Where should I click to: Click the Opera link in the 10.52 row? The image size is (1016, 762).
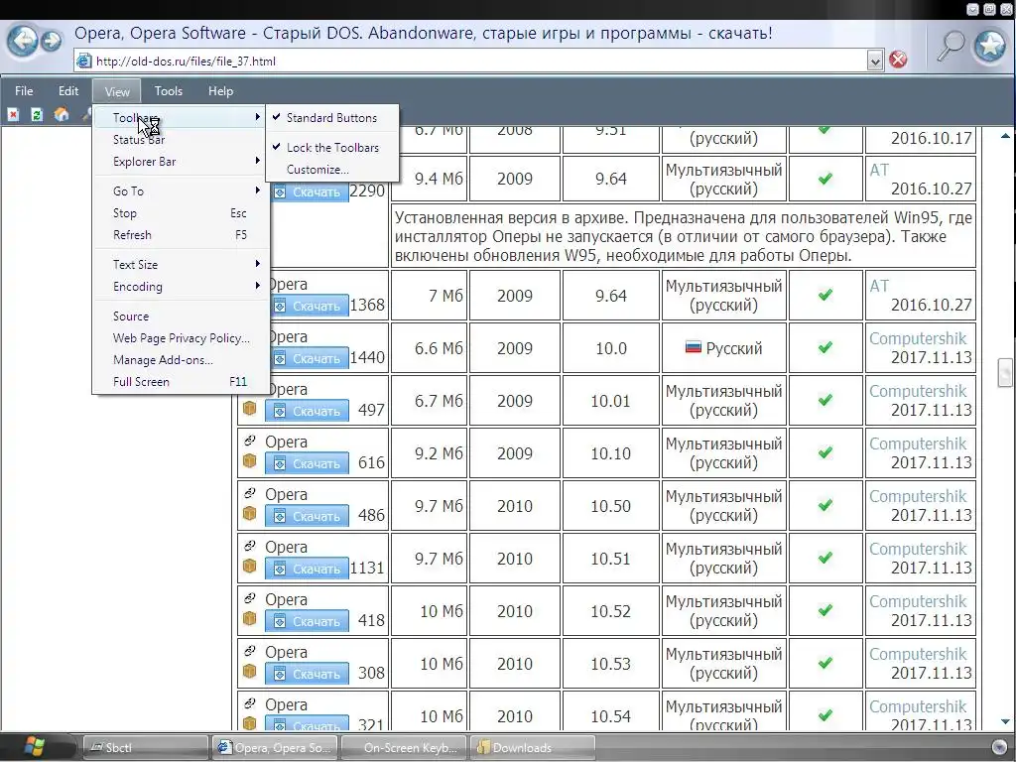click(286, 600)
